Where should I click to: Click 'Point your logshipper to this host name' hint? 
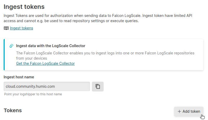tap(33, 94)
